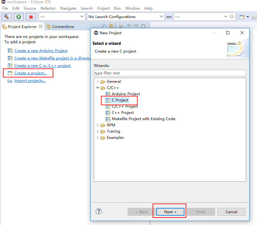Click the Examples folder icon
The image size is (257, 225).
coord(103,138)
